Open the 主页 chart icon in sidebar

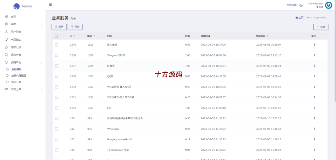(x=6, y=16)
